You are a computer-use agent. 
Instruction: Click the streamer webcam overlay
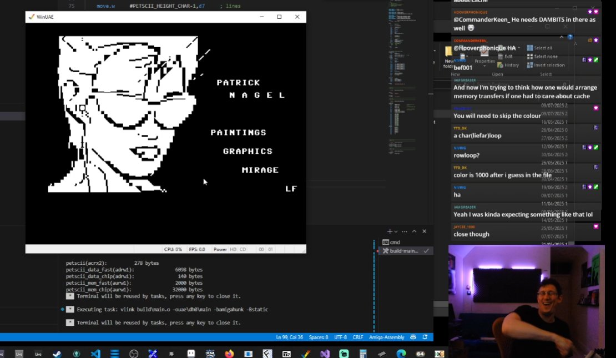coord(527,301)
